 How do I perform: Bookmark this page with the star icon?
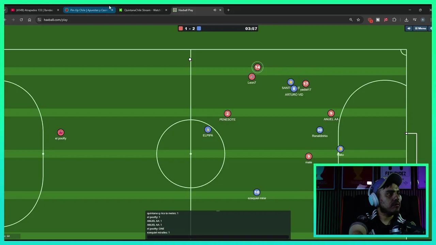click(358, 20)
